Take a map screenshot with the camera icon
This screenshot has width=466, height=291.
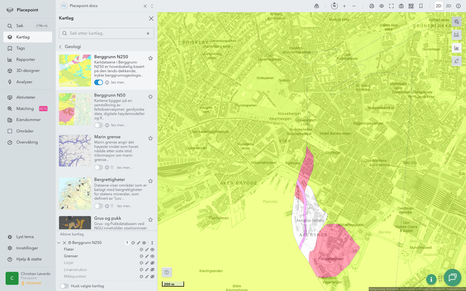tap(401, 6)
